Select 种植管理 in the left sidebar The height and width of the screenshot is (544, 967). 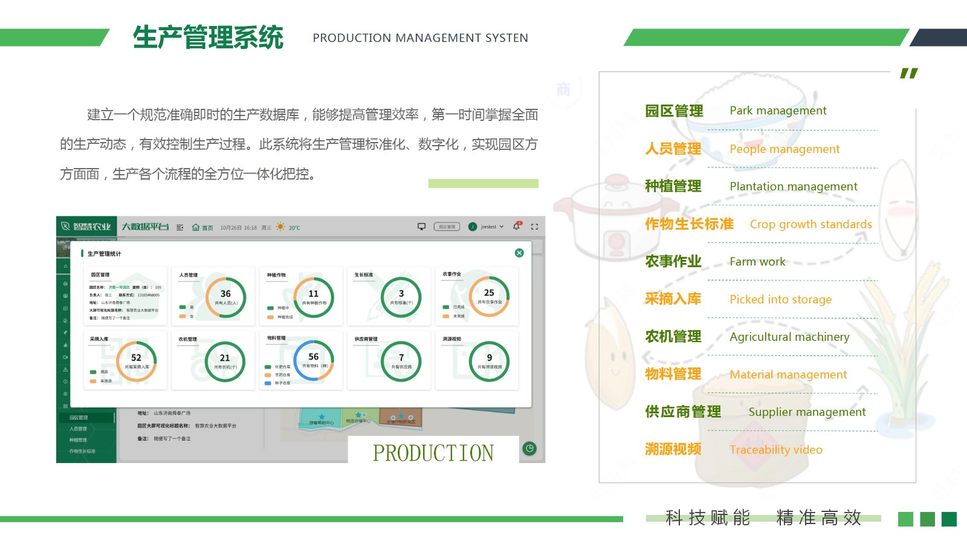pyautogui.click(x=78, y=440)
